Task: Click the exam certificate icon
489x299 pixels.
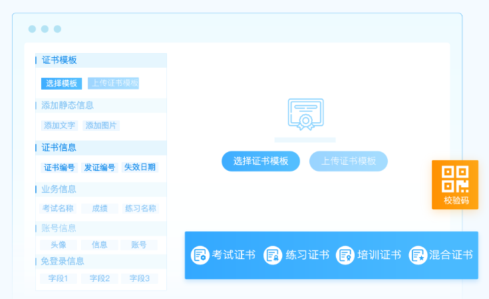Action: coord(200,255)
